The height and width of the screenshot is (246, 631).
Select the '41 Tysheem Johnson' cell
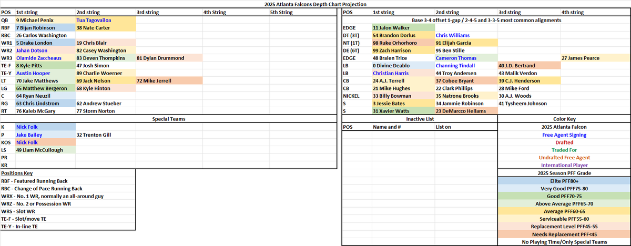pyautogui.click(x=528, y=104)
